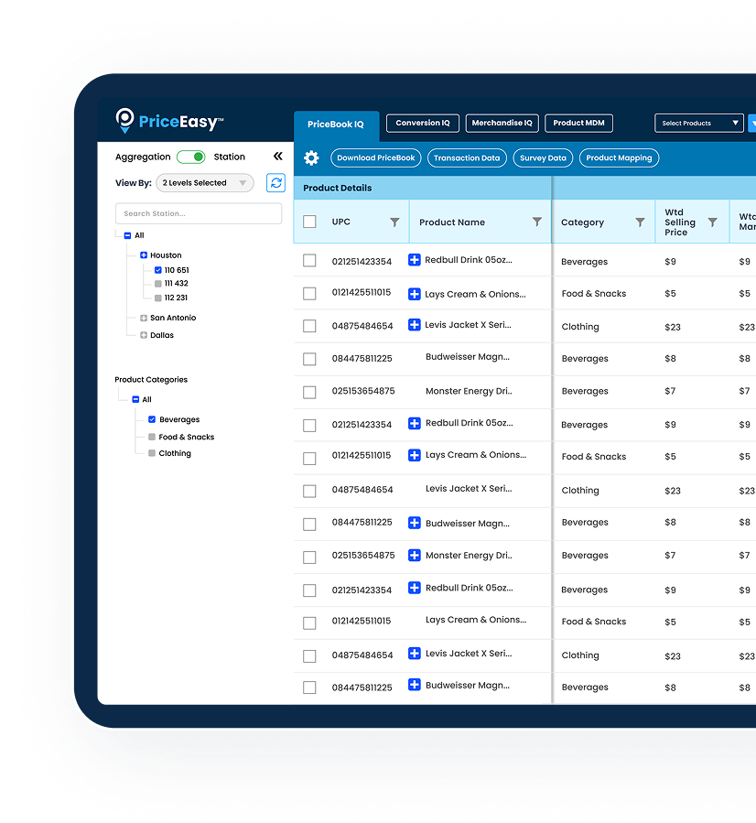Open the View By levels dropdown
Viewport: 756px width, 823px height.
pos(205,183)
